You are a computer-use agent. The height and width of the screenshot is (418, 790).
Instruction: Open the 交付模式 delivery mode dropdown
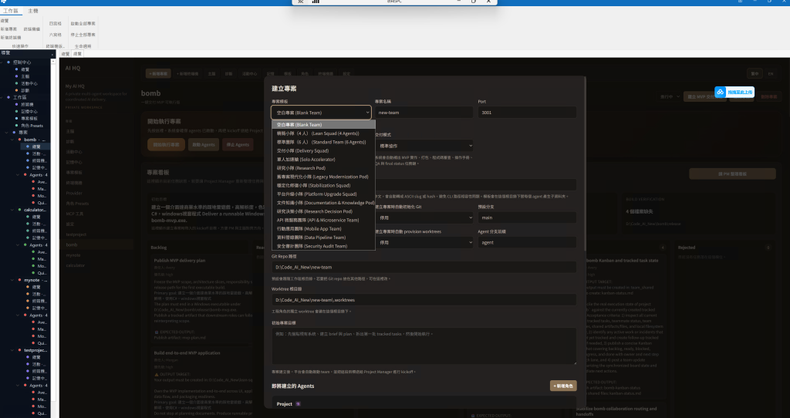tap(424, 145)
